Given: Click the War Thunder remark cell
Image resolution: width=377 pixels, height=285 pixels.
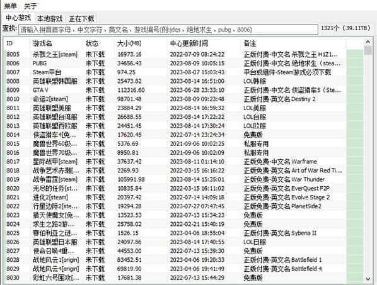Looking at the screenshot, I should [284, 179].
